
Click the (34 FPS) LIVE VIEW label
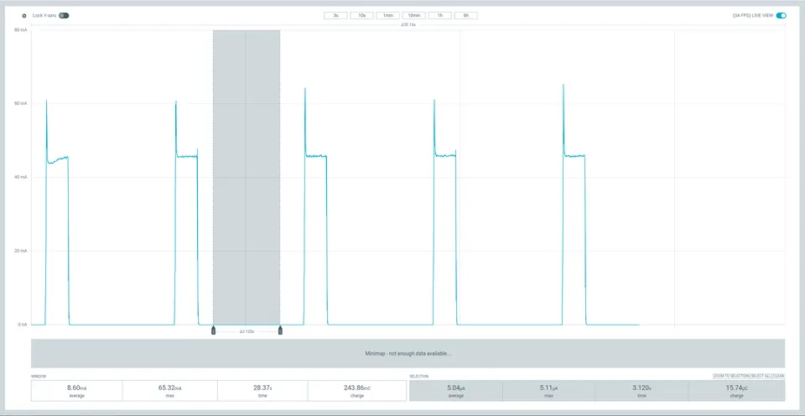pos(753,15)
